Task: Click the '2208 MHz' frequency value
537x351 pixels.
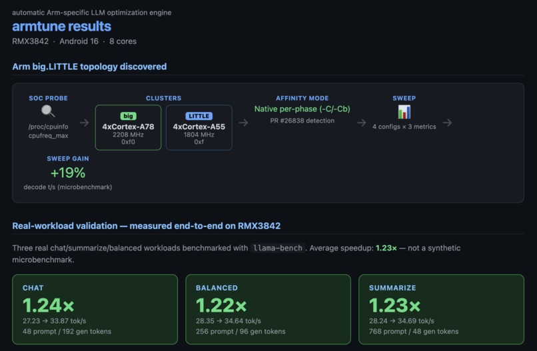Action: (128, 135)
